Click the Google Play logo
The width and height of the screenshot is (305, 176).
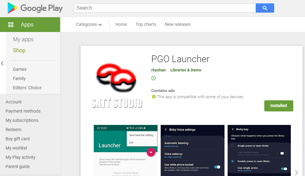pos(35,8)
